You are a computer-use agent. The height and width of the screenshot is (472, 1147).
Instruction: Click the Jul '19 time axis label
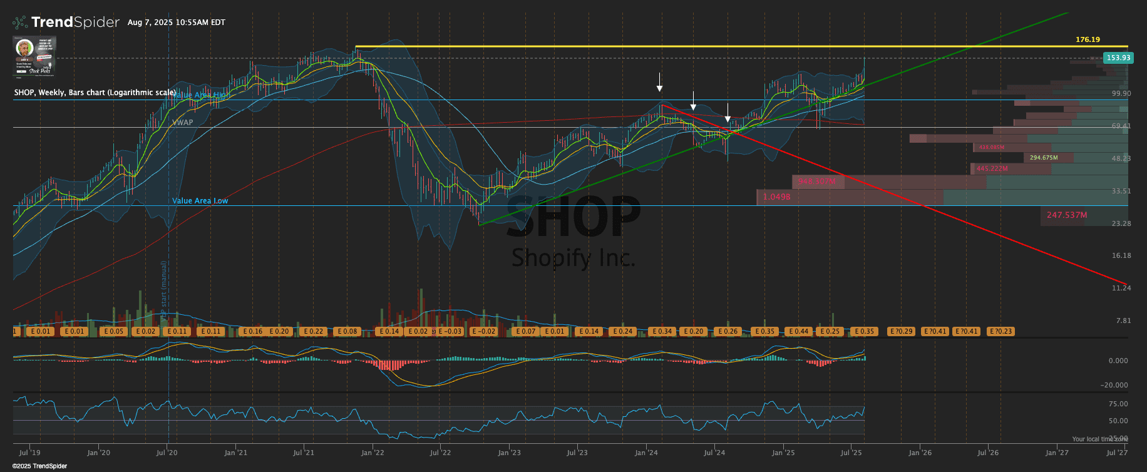pos(30,453)
